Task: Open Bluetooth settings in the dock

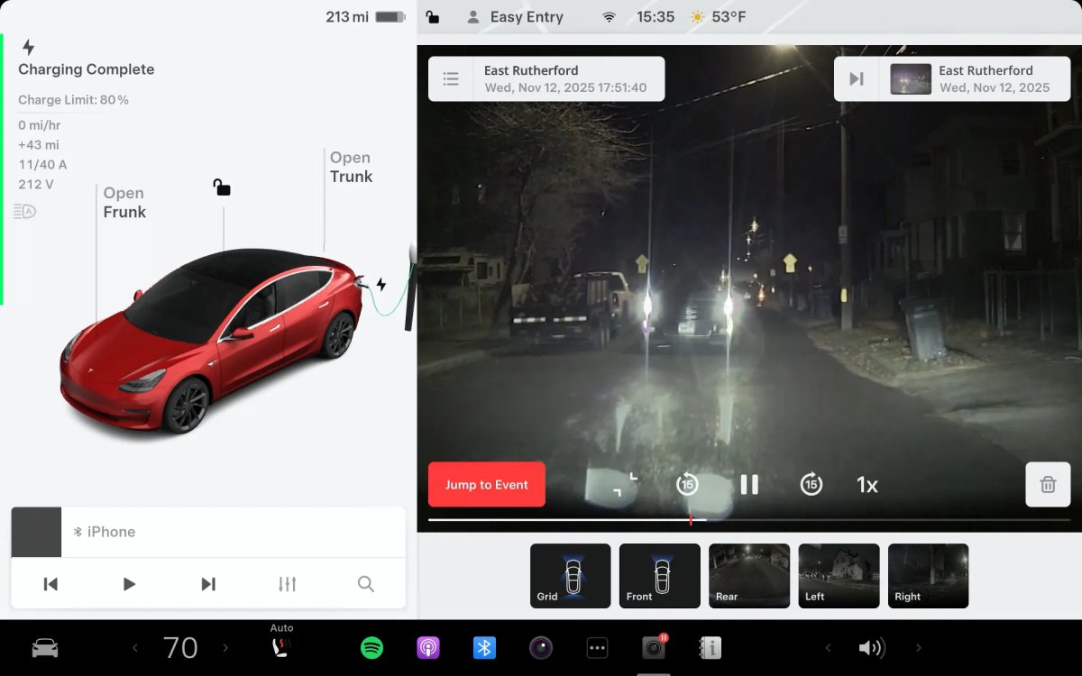Action: [484, 648]
